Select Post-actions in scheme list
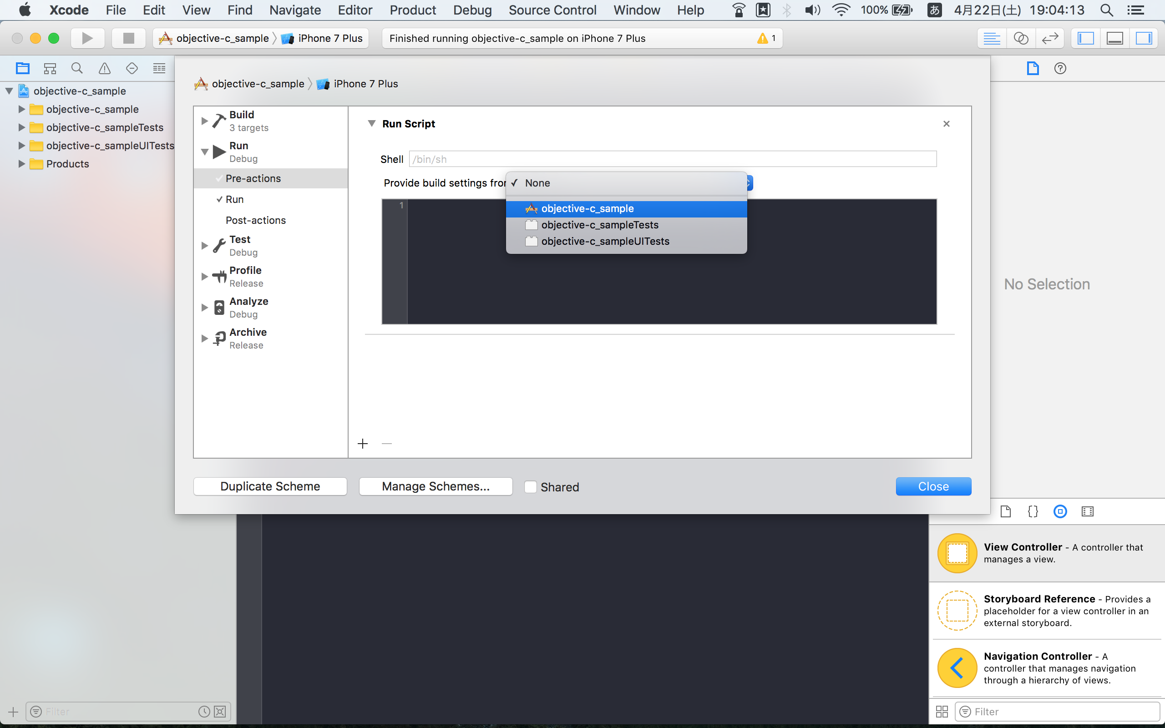The width and height of the screenshot is (1165, 728). click(271, 220)
